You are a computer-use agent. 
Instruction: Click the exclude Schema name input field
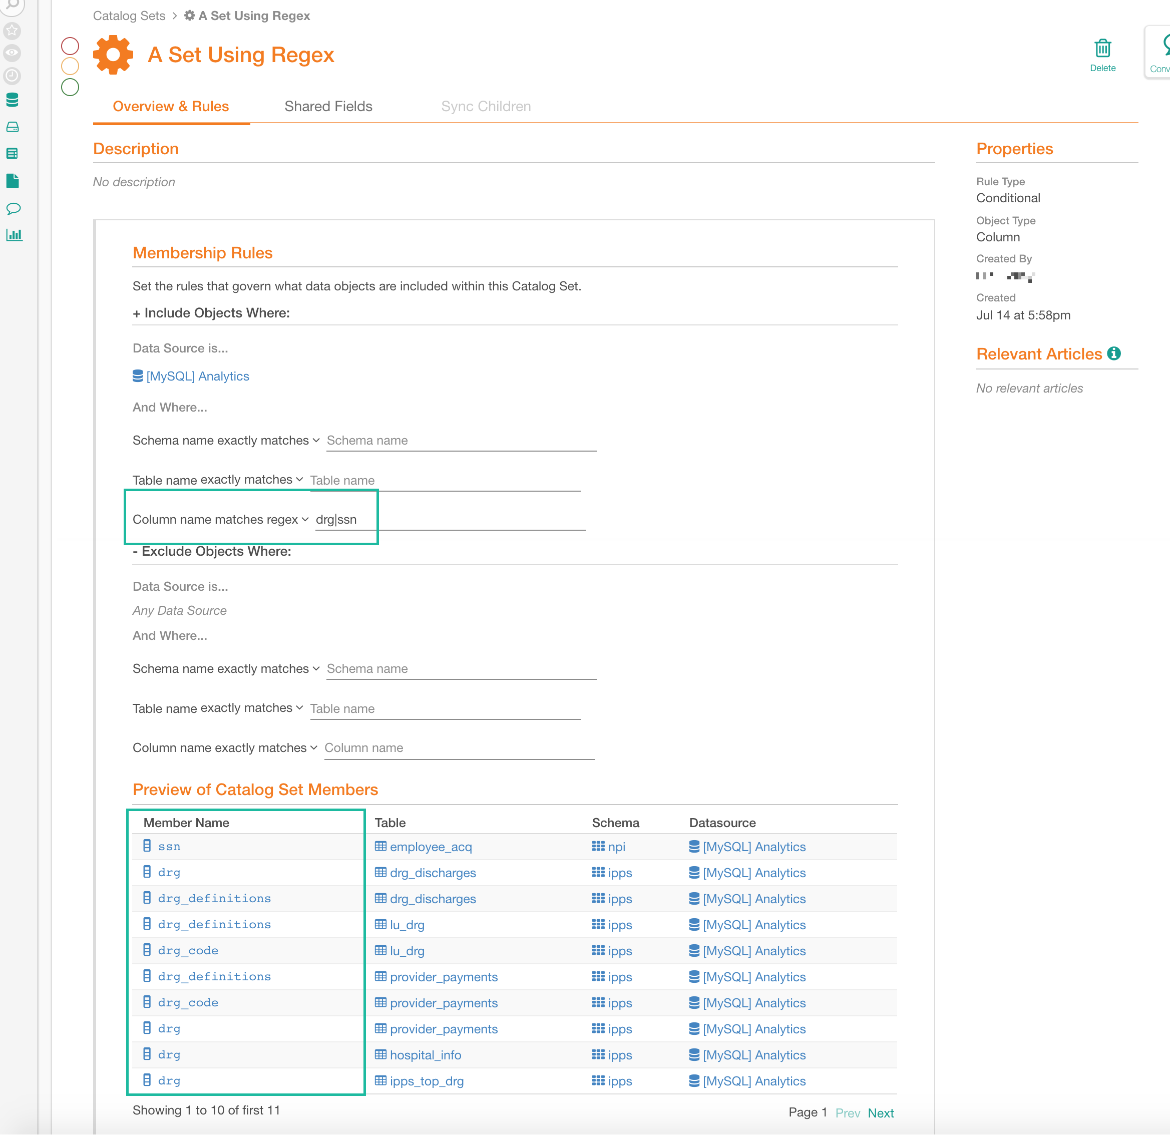pos(462,668)
